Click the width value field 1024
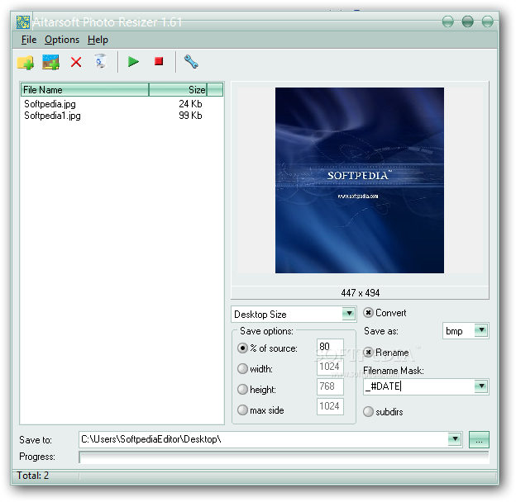This screenshot has height=502, width=516. [x=330, y=367]
